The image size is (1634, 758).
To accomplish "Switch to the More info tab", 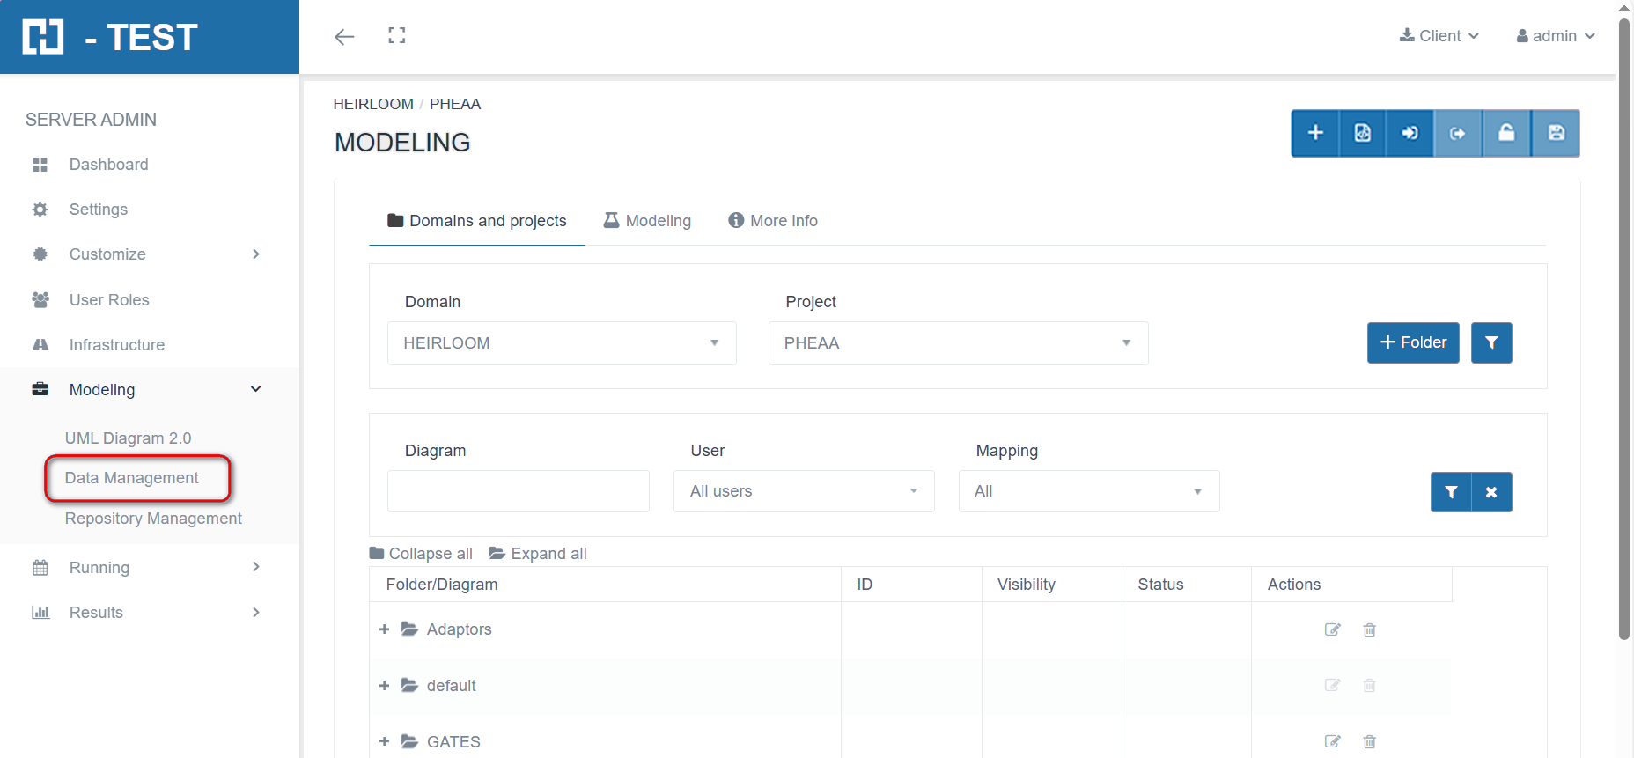I will pos(773,221).
